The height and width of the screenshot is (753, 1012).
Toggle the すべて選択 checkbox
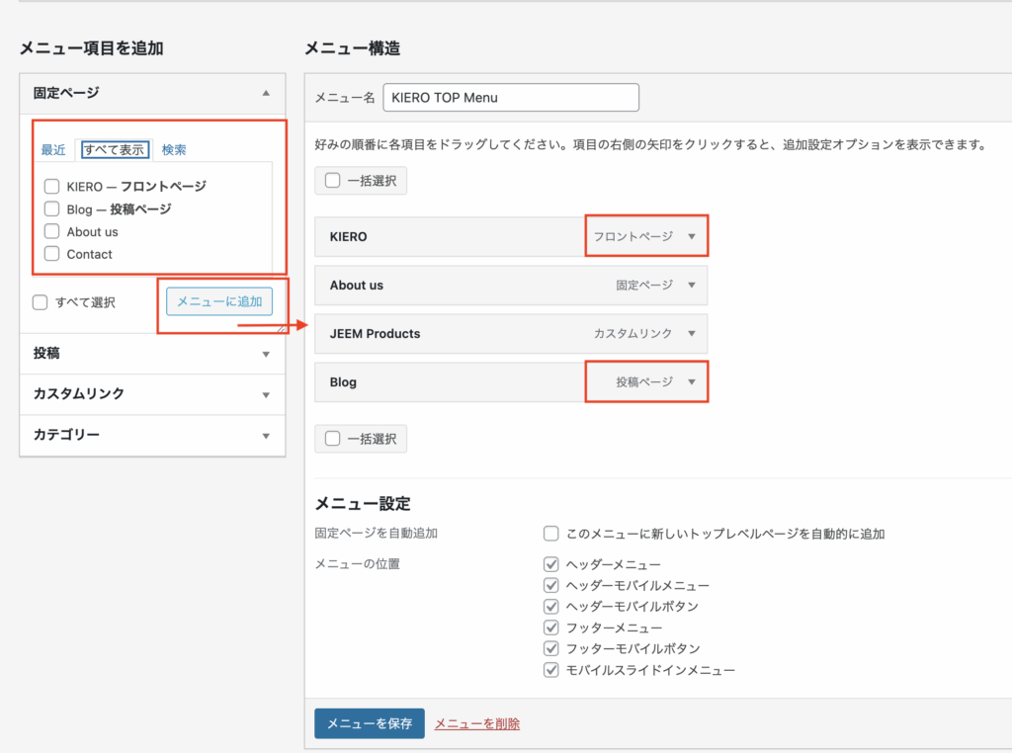[x=41, y=302]
